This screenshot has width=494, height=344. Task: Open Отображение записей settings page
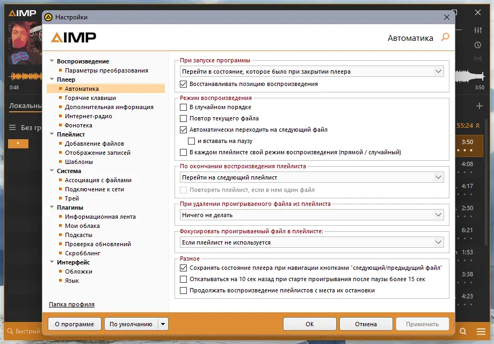click(98, 153)
